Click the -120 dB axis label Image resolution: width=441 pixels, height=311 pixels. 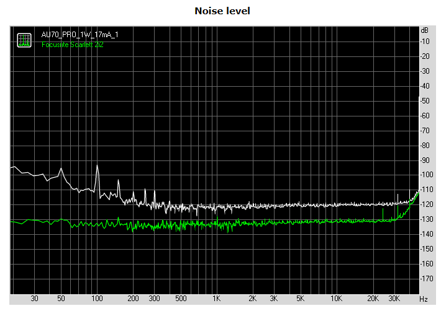[427, 204]
